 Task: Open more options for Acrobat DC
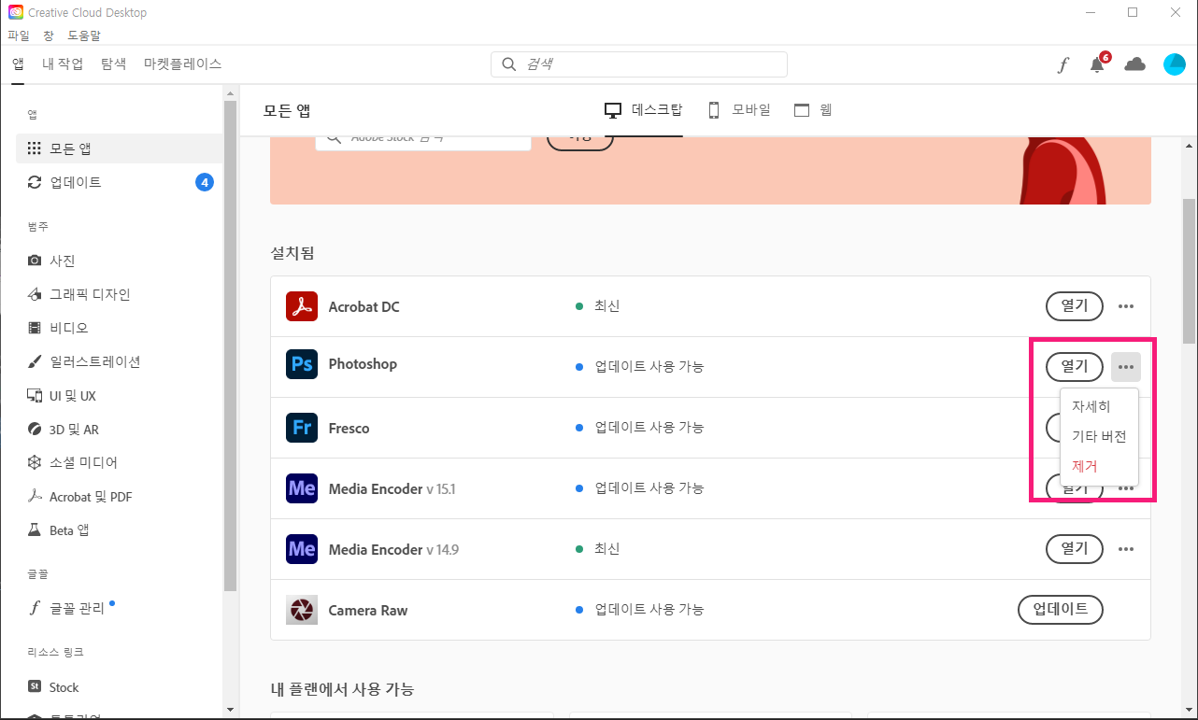pyautogui.click(x=1126, y=306)
